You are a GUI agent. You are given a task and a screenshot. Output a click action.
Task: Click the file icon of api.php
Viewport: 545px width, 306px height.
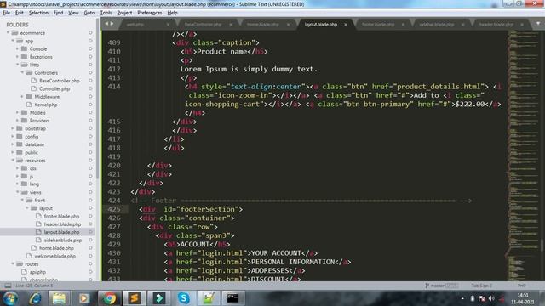25,272
